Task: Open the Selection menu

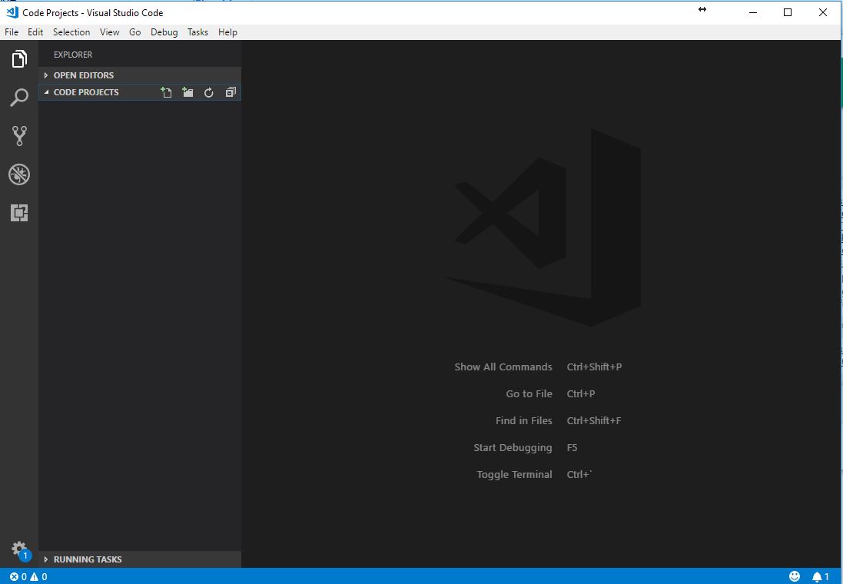Action: coord(71,32)
